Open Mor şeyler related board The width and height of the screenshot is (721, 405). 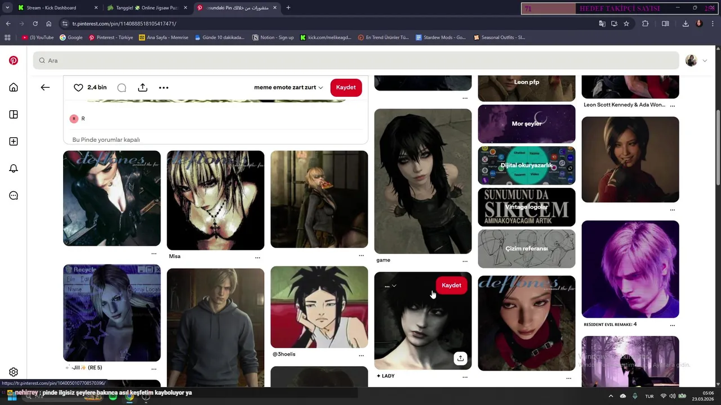tap(527, 124)
